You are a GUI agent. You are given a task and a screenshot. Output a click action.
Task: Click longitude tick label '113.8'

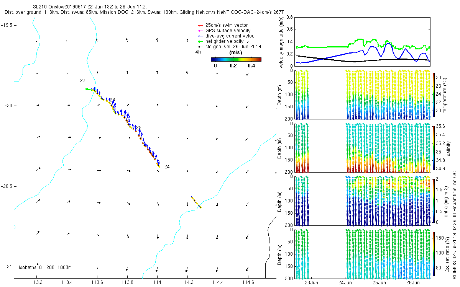[127, 283]
